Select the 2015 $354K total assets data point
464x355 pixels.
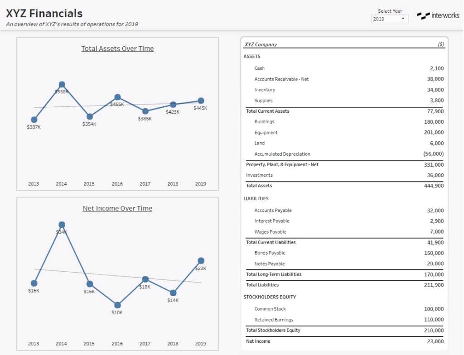[90, 116]
